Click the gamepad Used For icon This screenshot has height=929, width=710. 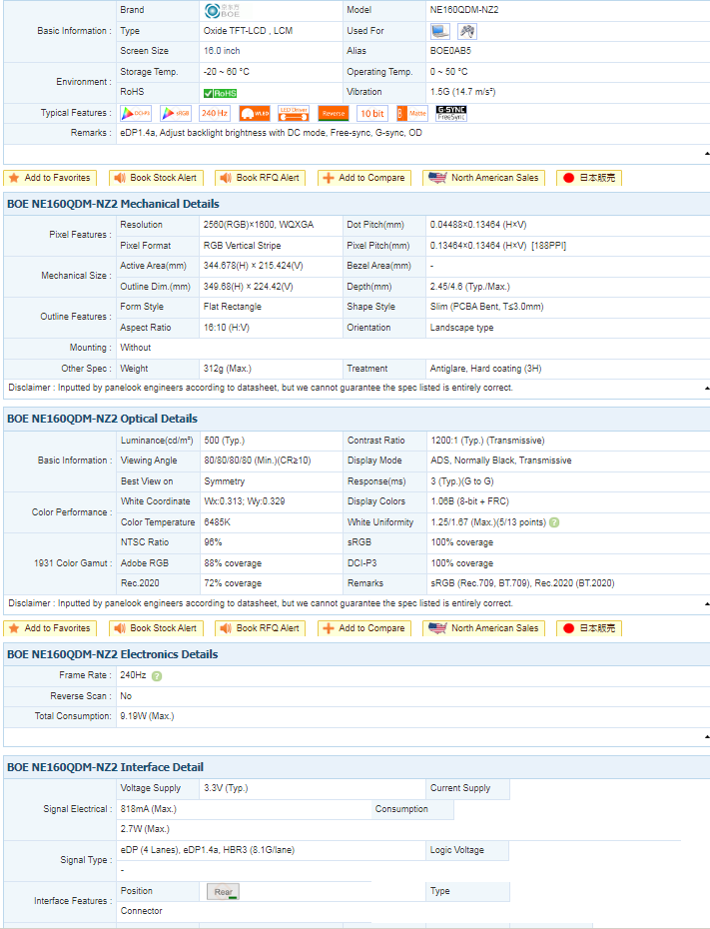[x=467, y=31]
